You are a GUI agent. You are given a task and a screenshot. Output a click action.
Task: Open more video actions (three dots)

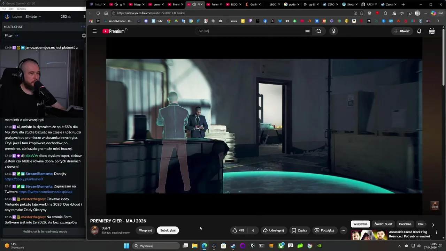tap(343, 230)
